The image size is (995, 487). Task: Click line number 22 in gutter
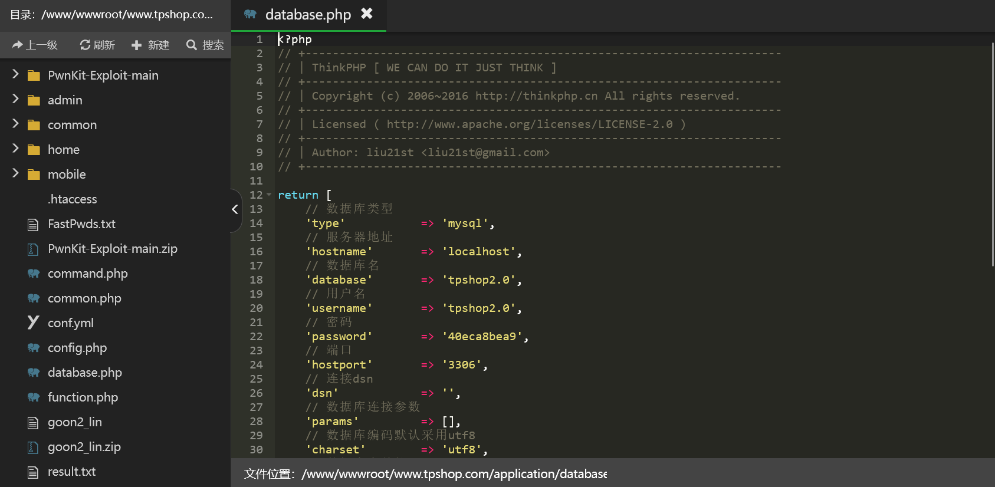(x=256, y=336)
